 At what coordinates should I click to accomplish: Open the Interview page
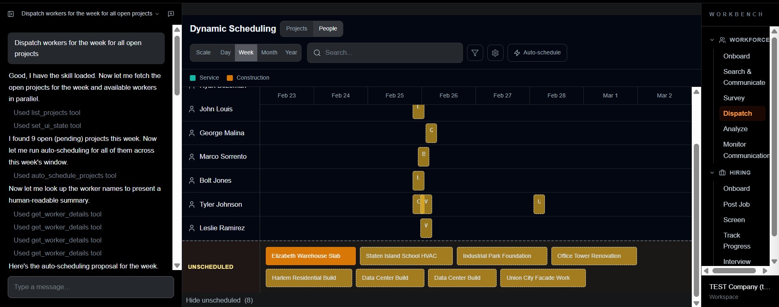pyautogui.click(x=737, y=262)
